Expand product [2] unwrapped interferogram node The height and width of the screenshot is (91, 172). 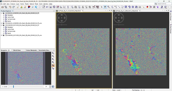[x=1, y=23]
